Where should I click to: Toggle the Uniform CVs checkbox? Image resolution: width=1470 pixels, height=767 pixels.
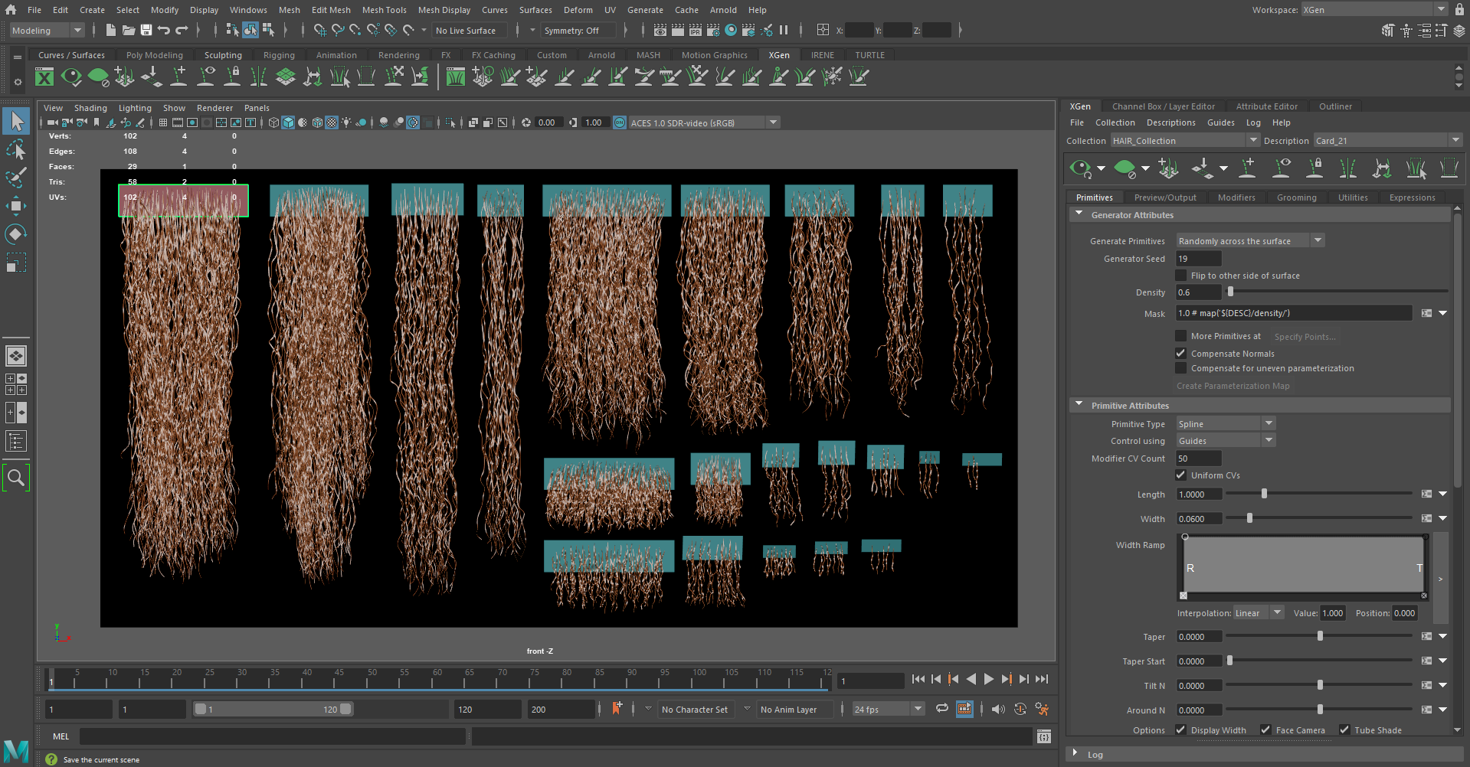[x=1181, y=475]
